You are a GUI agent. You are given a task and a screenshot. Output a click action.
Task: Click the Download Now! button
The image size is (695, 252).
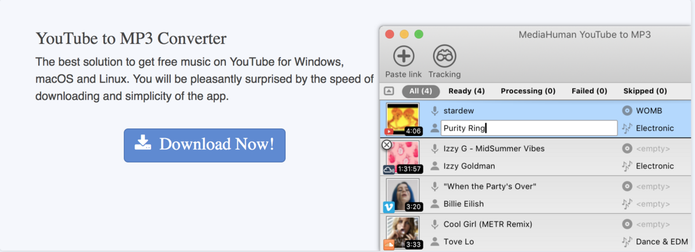pos(204,145)
